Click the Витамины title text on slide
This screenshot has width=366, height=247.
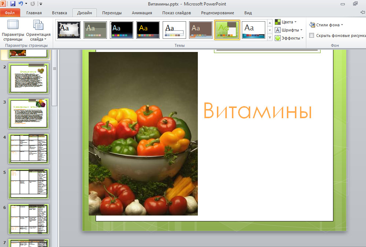point(258,110)
